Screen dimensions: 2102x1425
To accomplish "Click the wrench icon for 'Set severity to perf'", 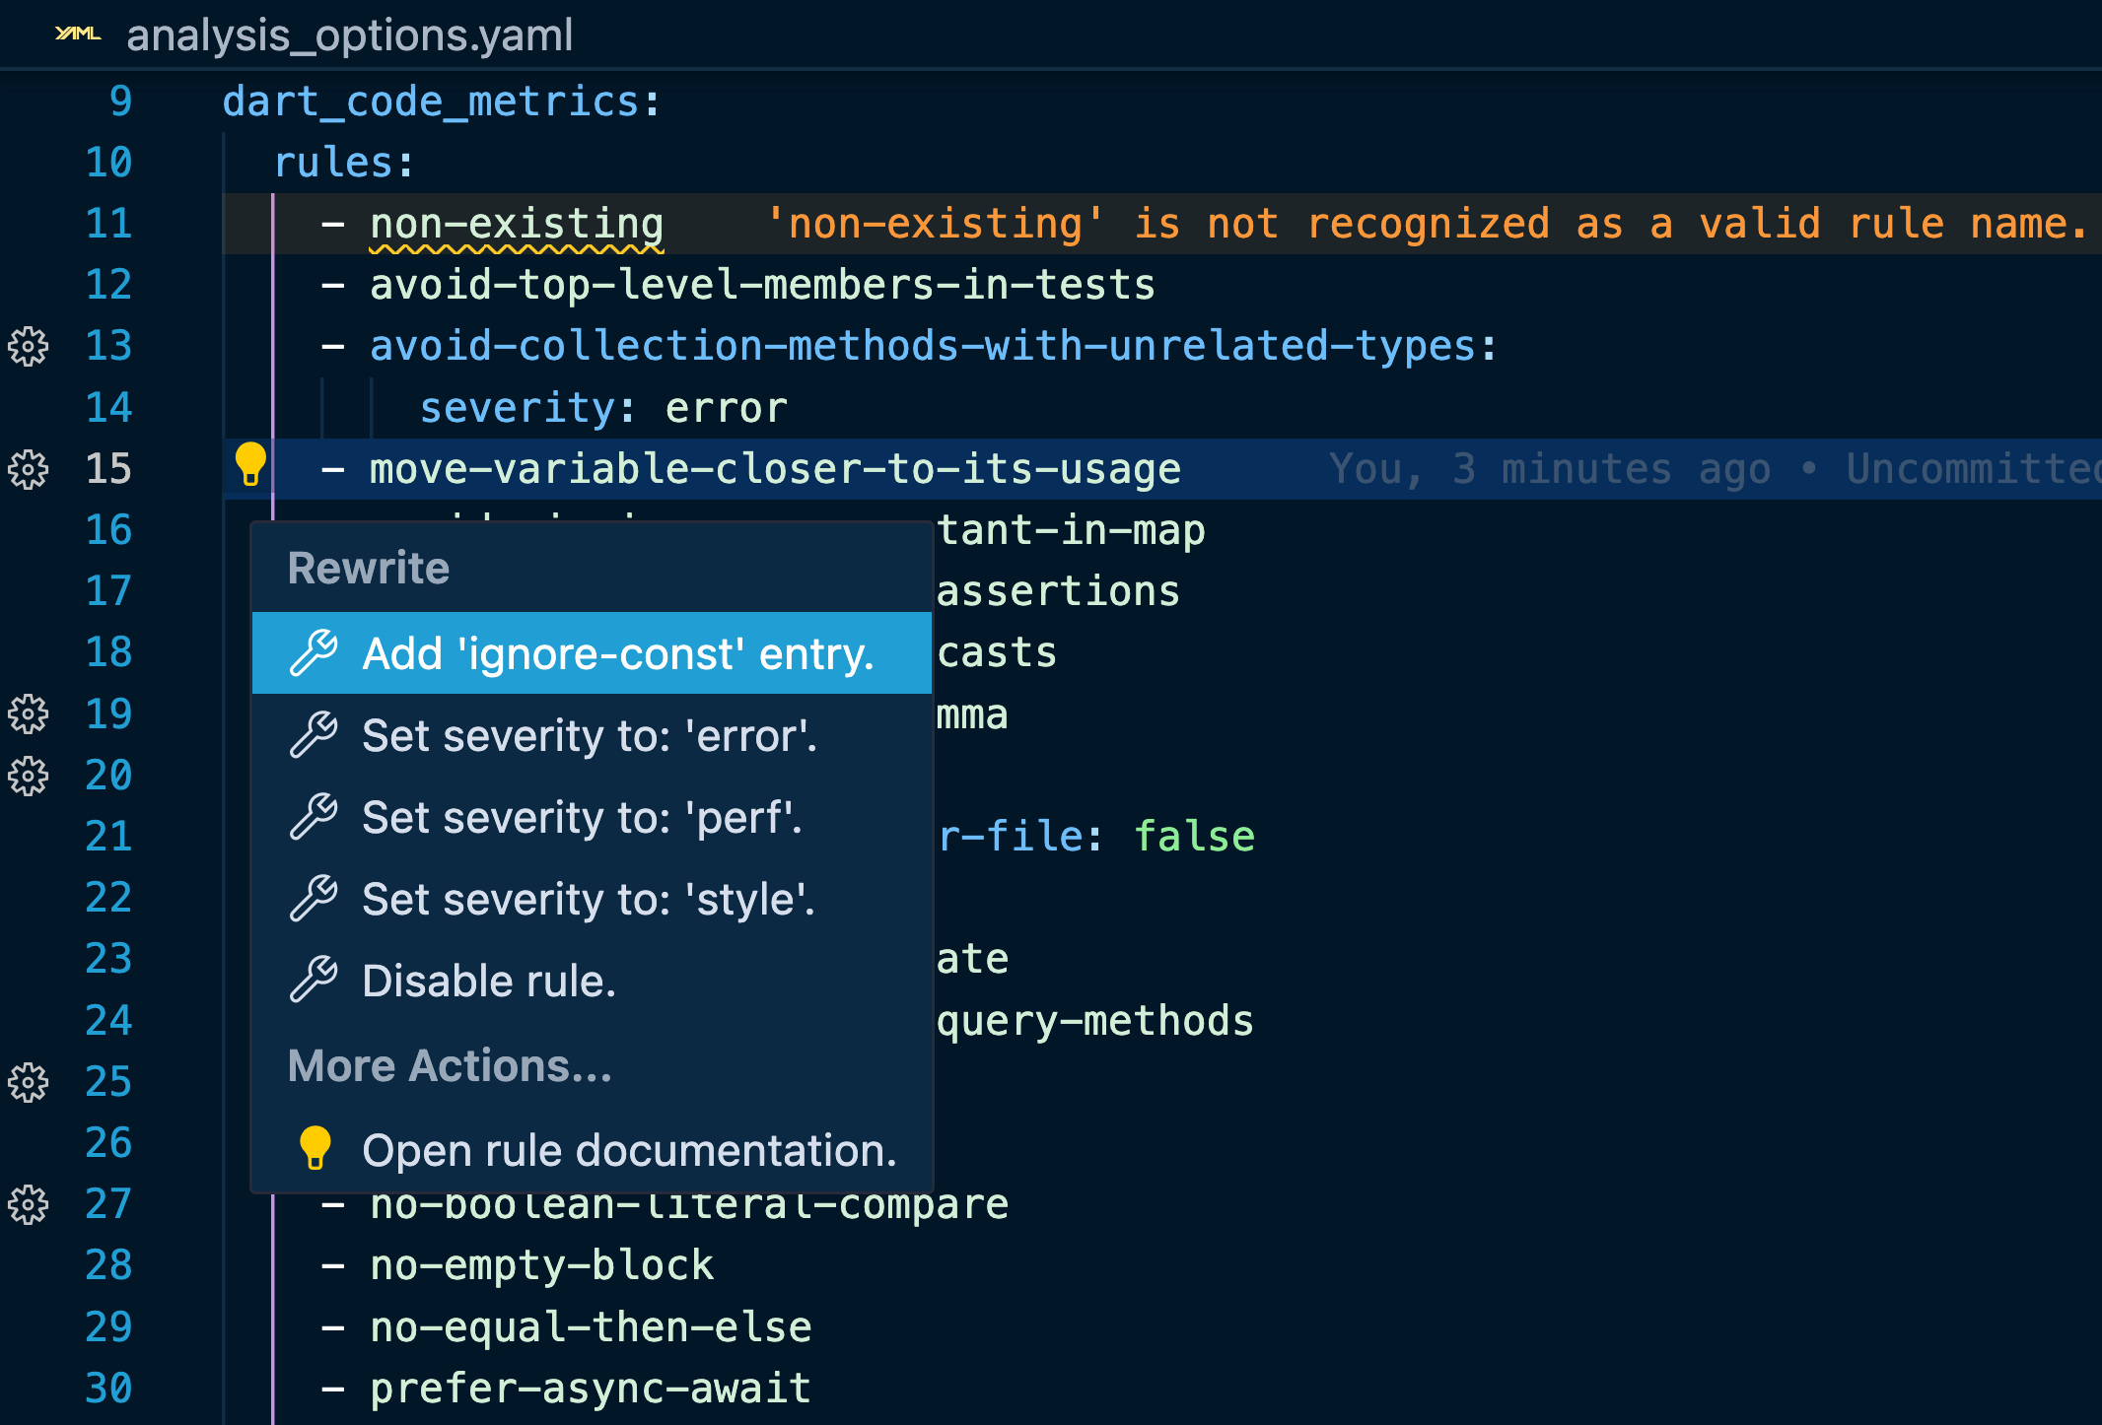I will (314, 818).
